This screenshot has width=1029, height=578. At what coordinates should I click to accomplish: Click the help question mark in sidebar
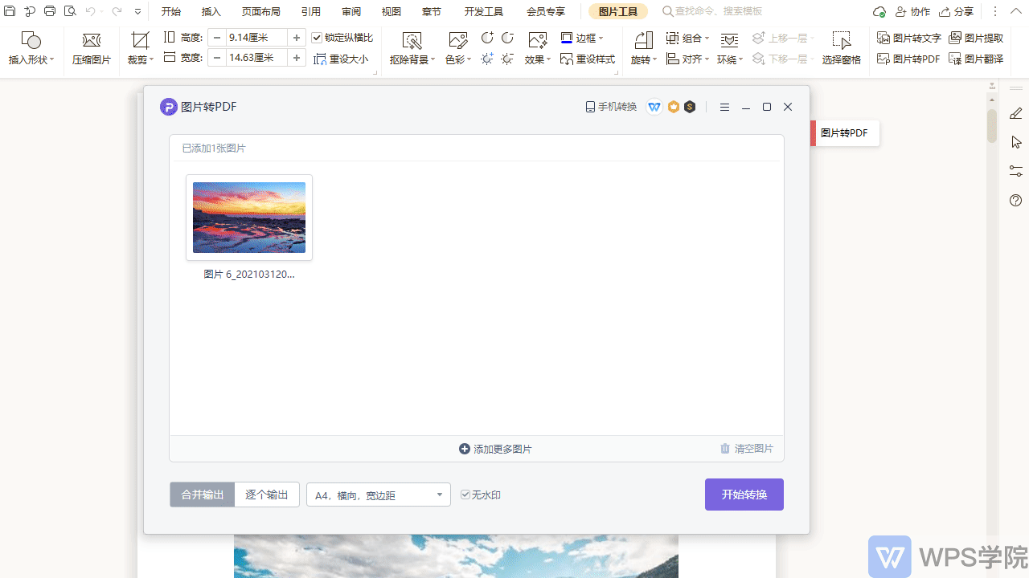click(x=1016, y=200)
